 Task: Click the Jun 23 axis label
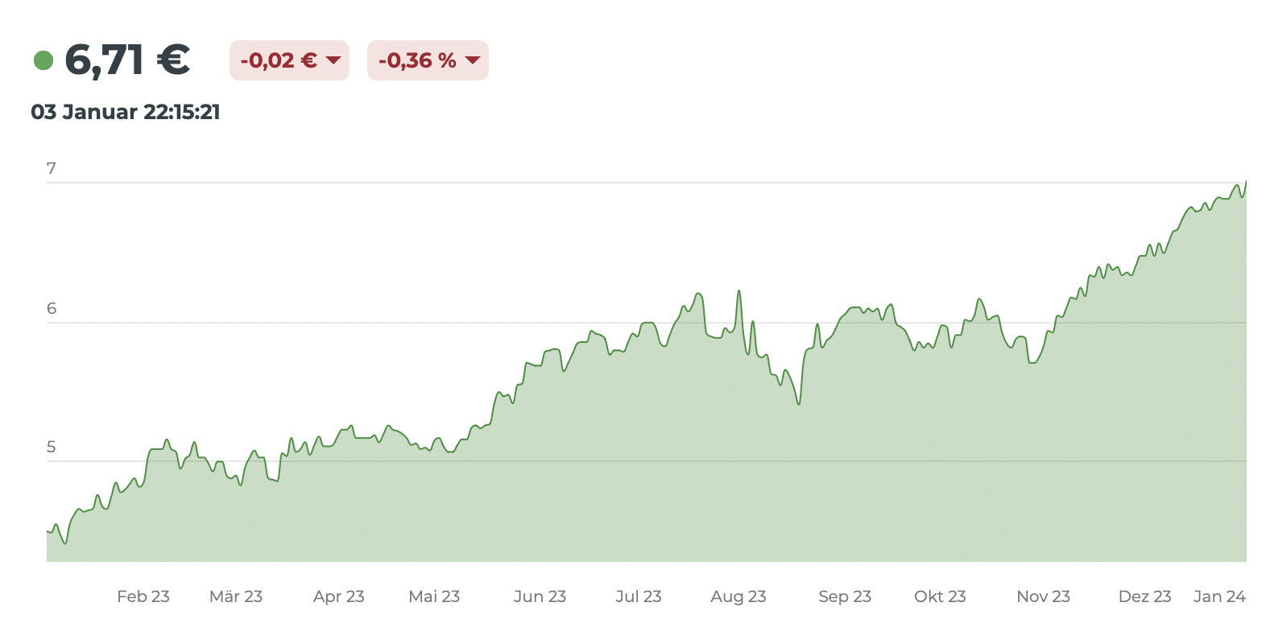pyautogui.click(x=540, y=596)
